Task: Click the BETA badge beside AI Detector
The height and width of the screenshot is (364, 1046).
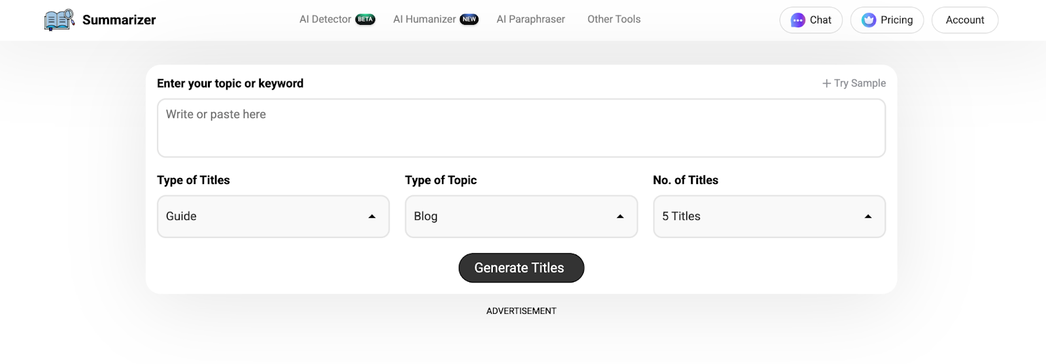Action: 365,20
